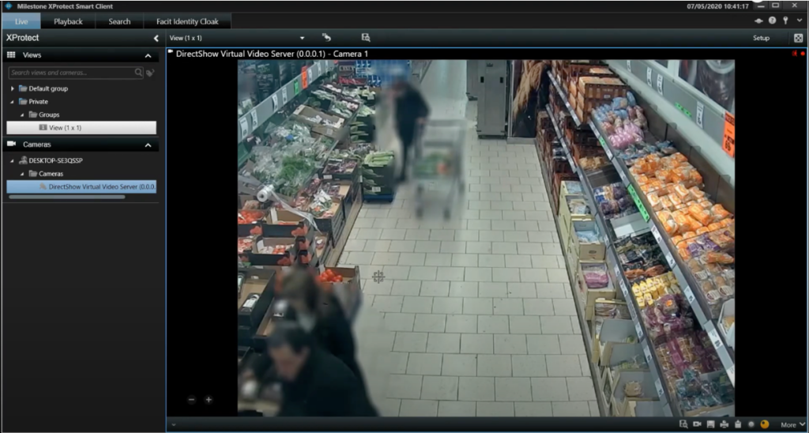This screenshot has width=809, height=433.
Task: Collapse the XProtect side panel
Action: click(x=156, y=38)
